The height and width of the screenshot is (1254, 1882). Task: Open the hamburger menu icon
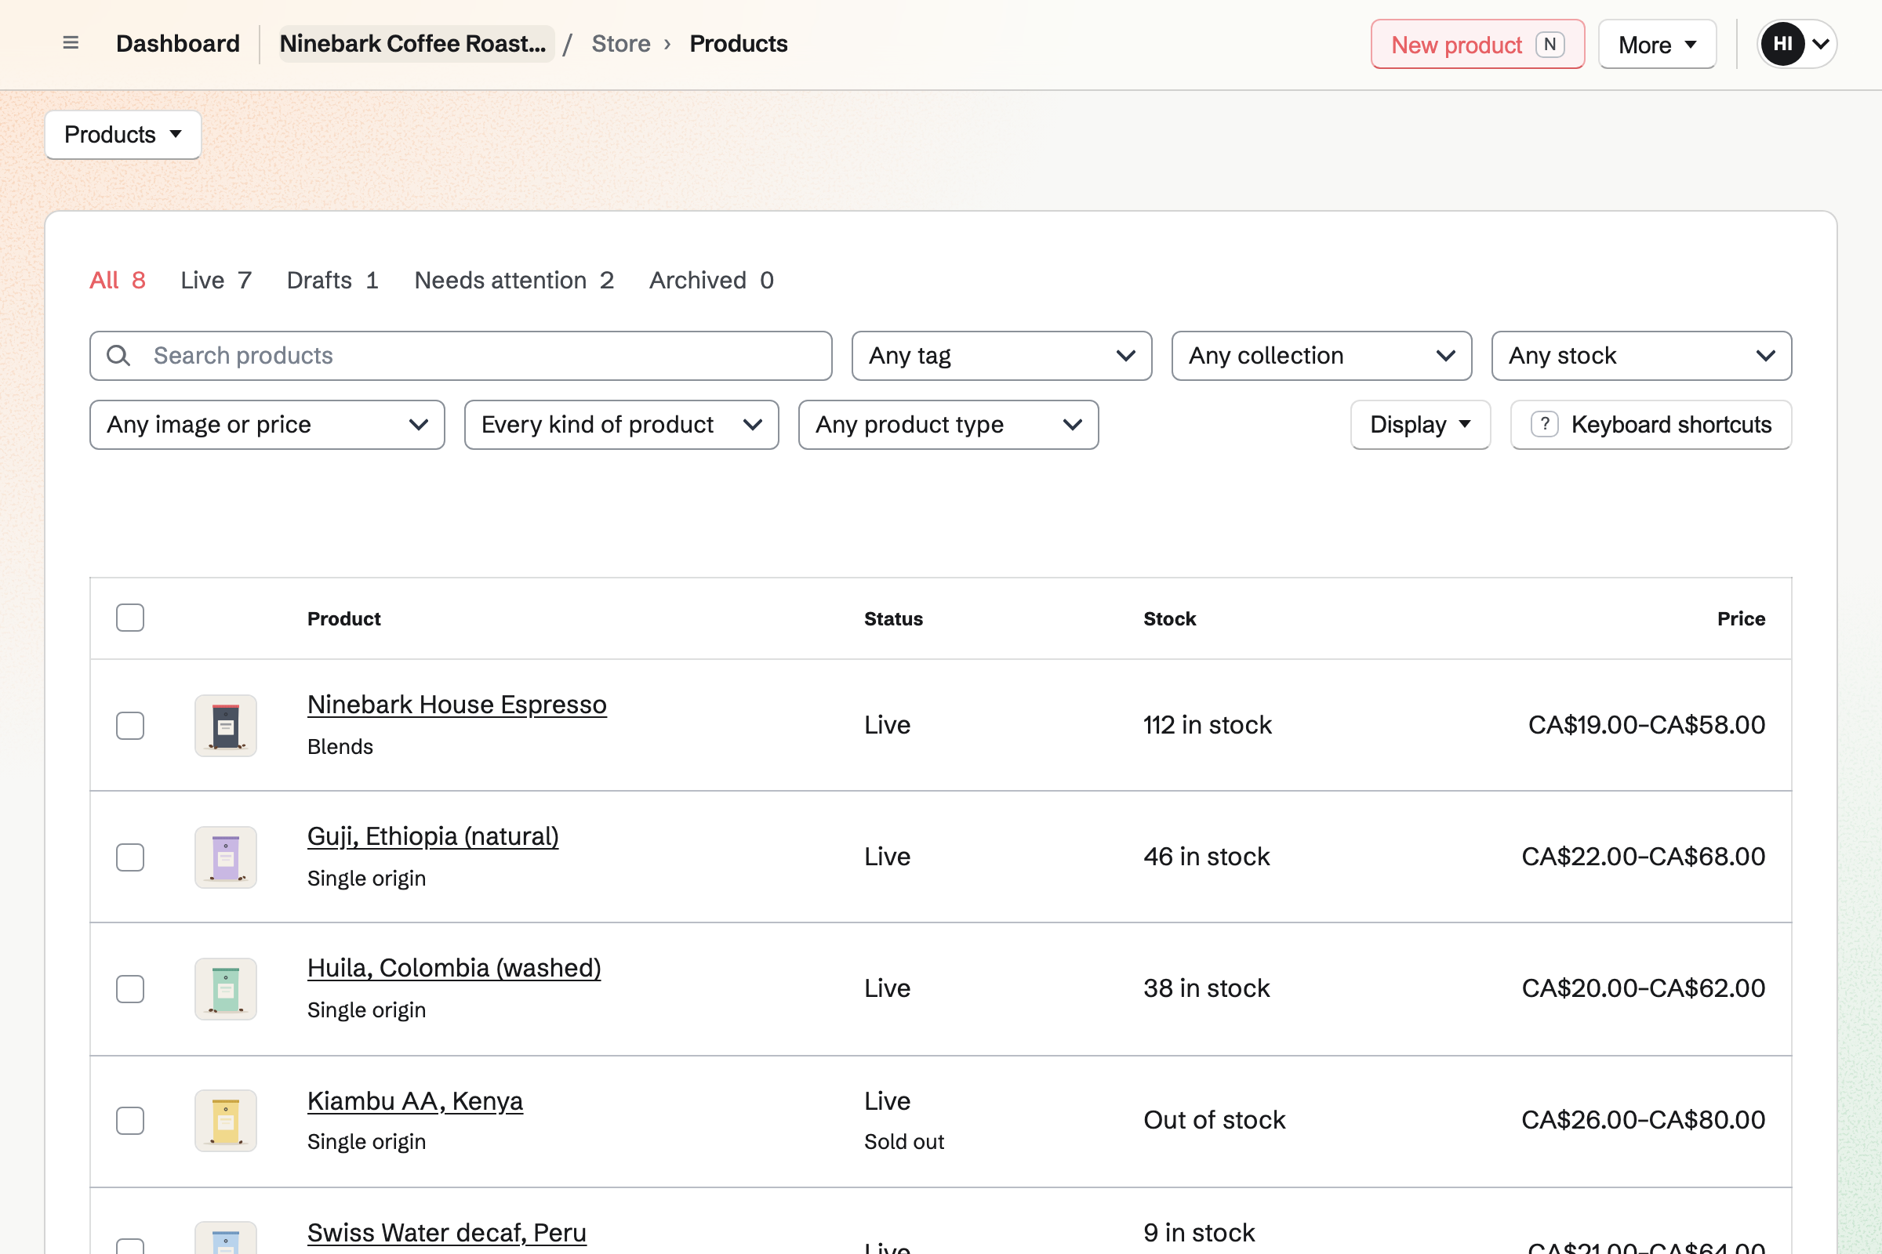click(71, 43)
